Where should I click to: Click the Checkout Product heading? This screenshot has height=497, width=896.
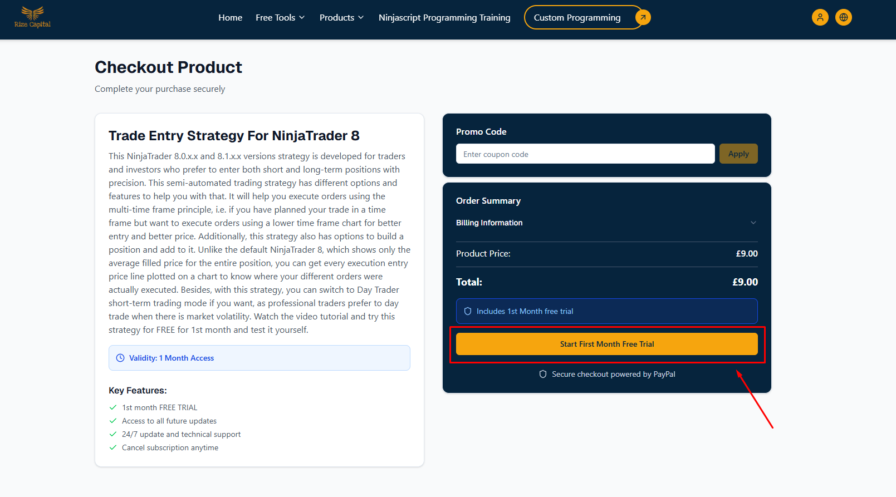[168, 67]
